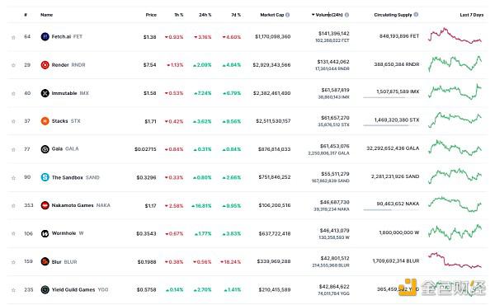Click The Sandbox blue S icon
The width and height of the screenshot is (495, 305).
(45, 177)
